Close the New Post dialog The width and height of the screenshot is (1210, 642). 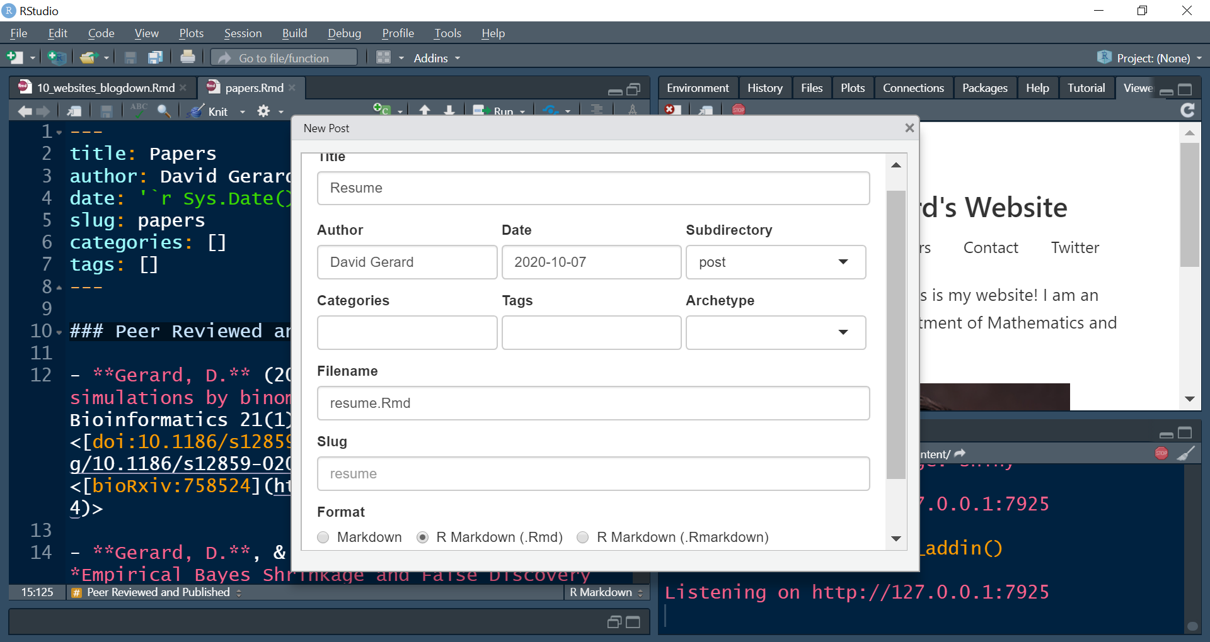909,128
